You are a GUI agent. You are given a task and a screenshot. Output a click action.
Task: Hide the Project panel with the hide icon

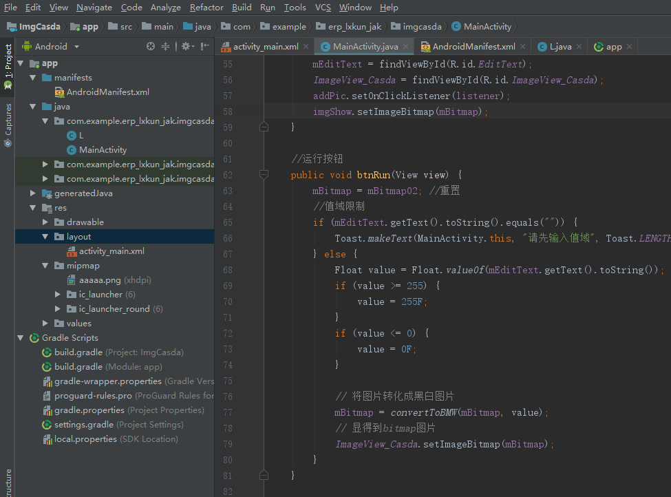tap(205, 46)
